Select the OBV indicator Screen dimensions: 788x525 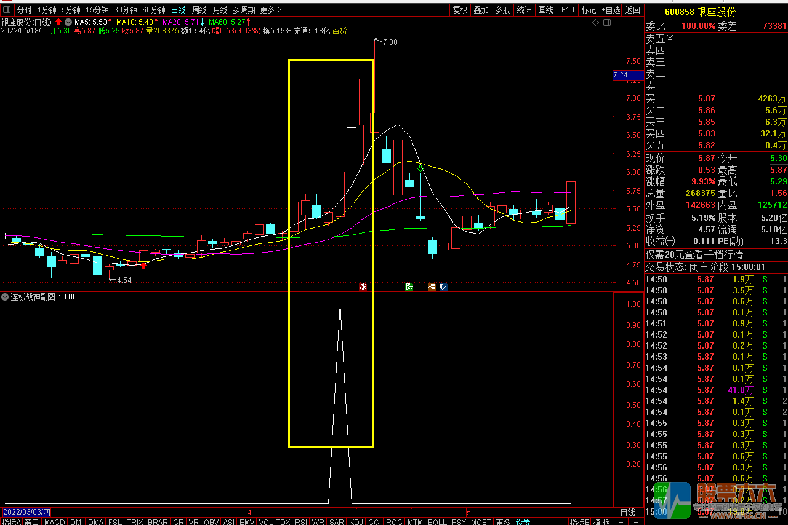(211, 521)
